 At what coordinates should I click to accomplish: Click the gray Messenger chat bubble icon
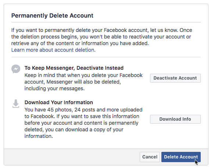16,69
